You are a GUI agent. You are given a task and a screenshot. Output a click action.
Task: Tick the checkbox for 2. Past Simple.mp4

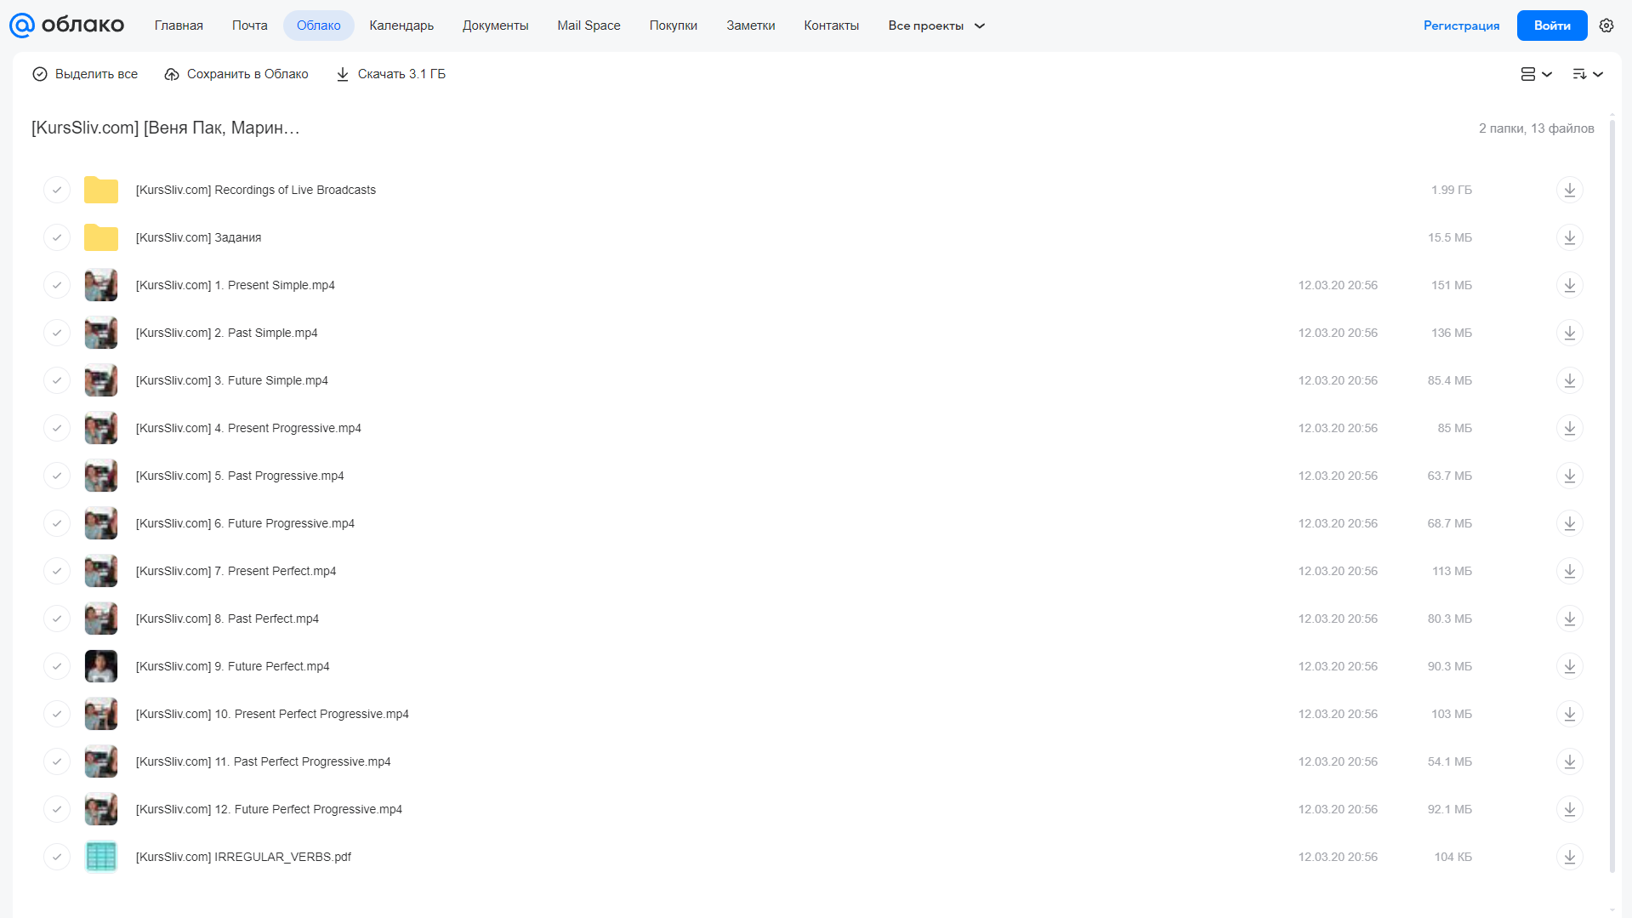[57, 333]
